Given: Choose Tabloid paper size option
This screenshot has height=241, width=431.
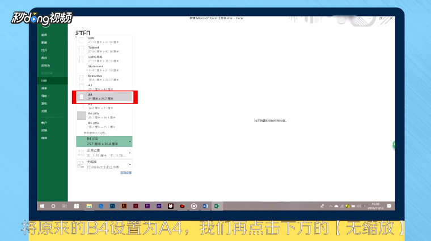Looking at the screenshot, I should [104, 49].
